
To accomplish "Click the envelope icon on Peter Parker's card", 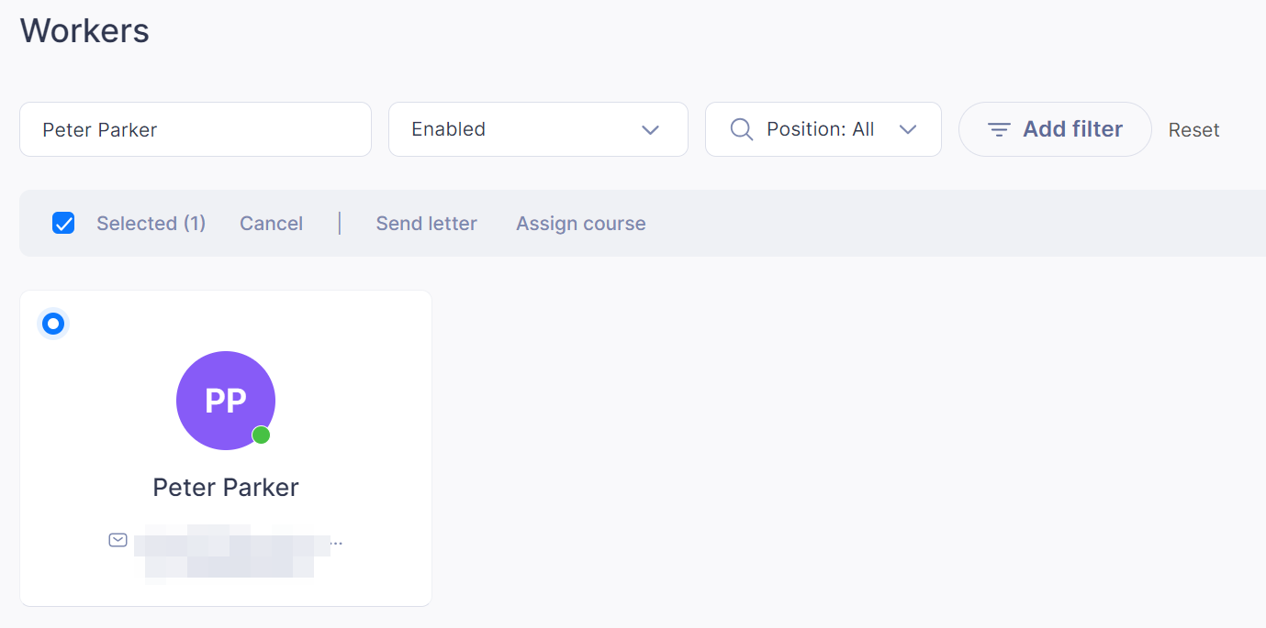I will click(x=118, y=540).
